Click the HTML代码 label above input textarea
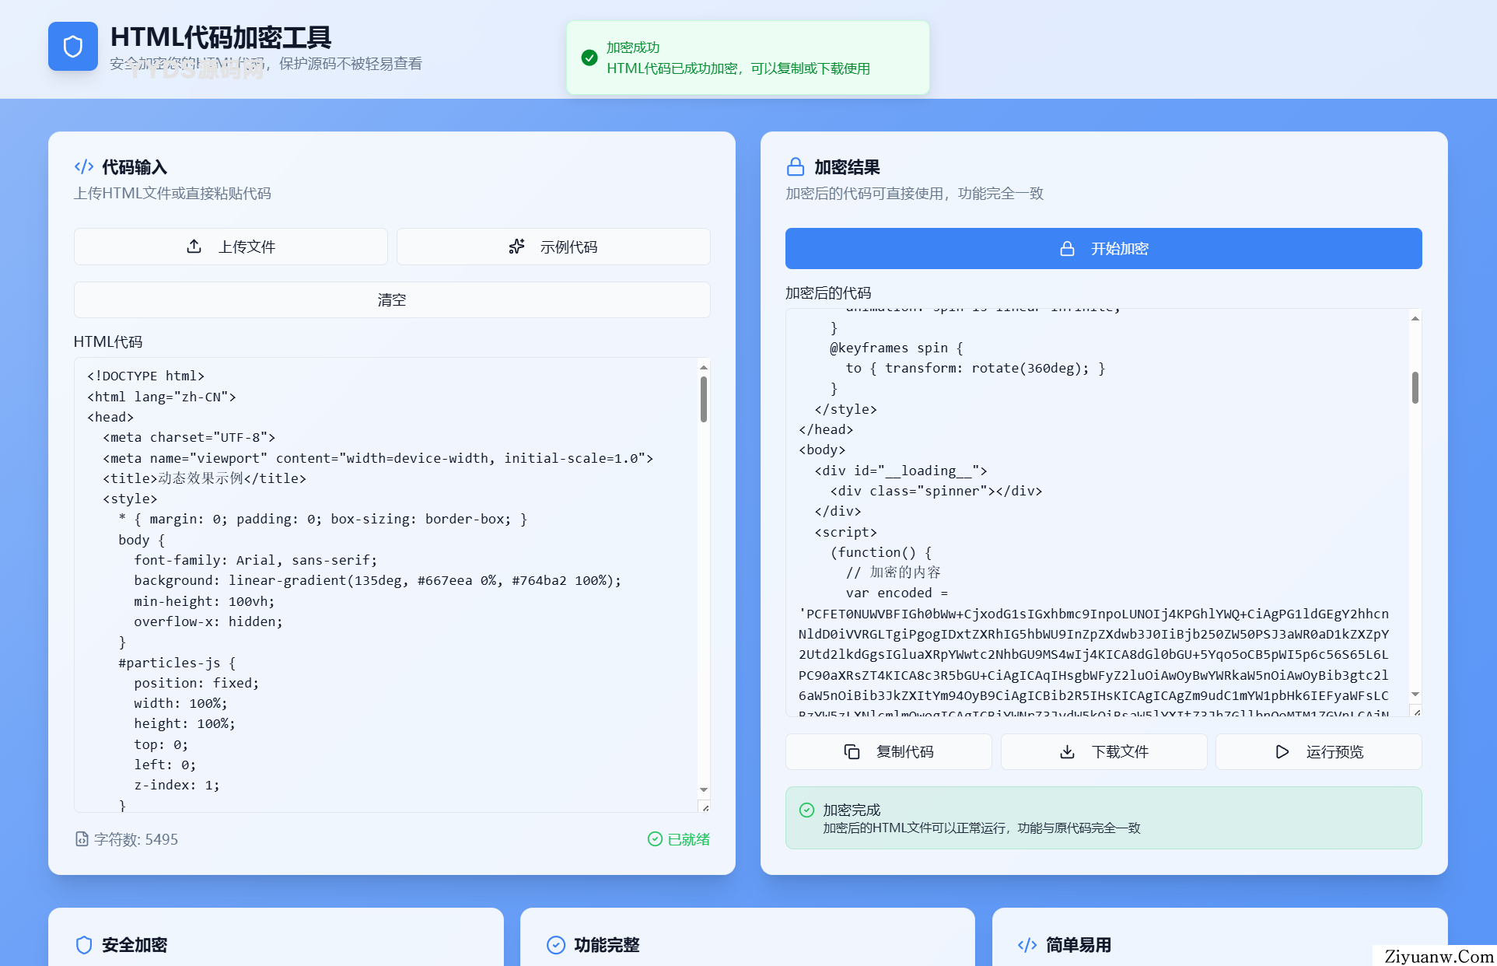This screenshot has width=1497, height=966. point(108,341)
